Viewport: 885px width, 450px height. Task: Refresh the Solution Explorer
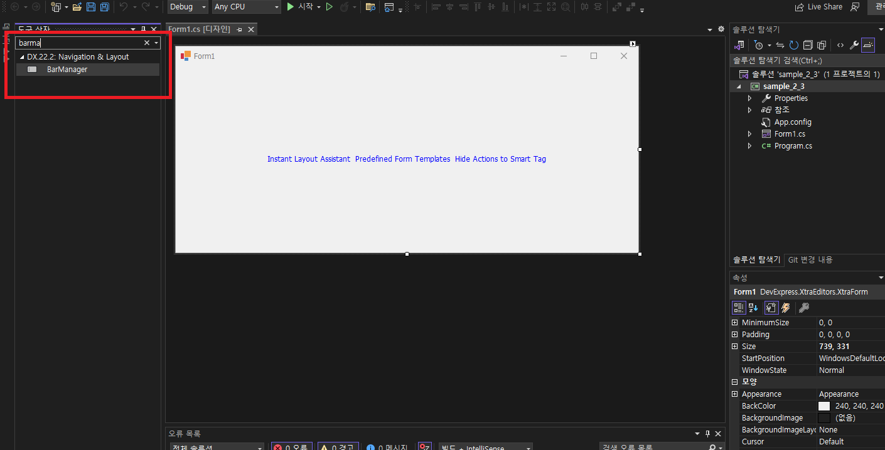794,45
